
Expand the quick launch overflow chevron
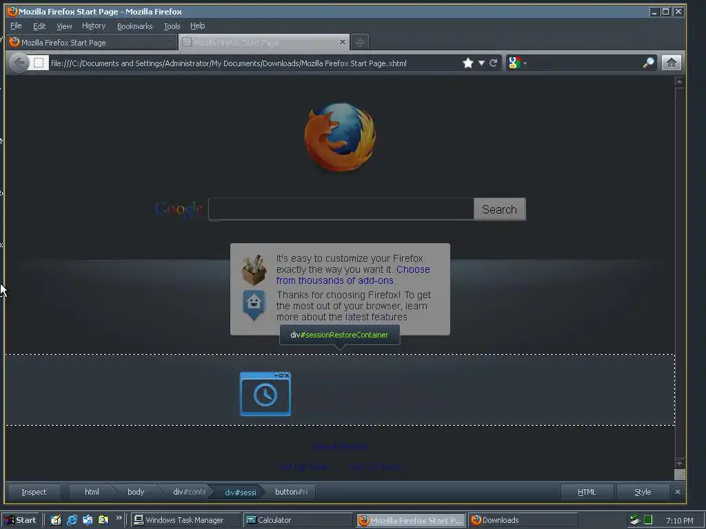pyautogui.click(x=119, y=518)
